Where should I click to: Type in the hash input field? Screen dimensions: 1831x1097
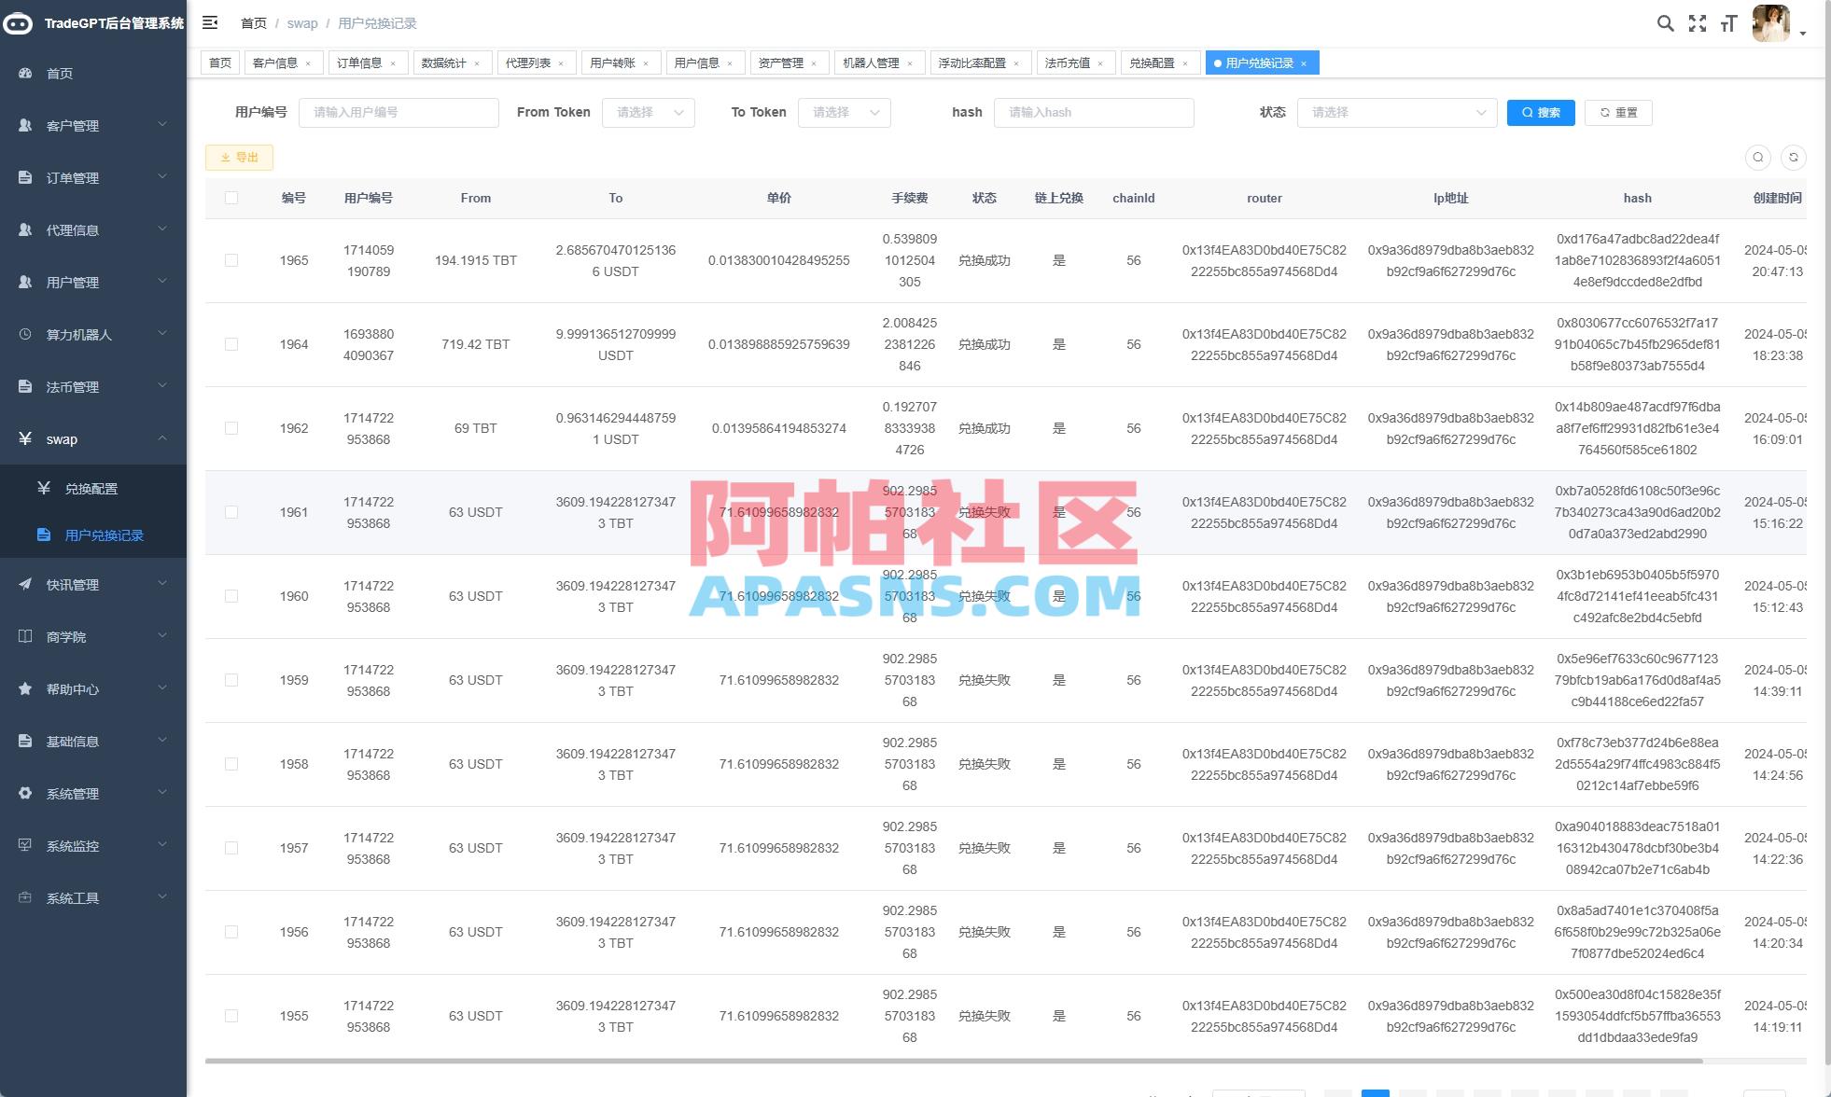point(1094,112)
